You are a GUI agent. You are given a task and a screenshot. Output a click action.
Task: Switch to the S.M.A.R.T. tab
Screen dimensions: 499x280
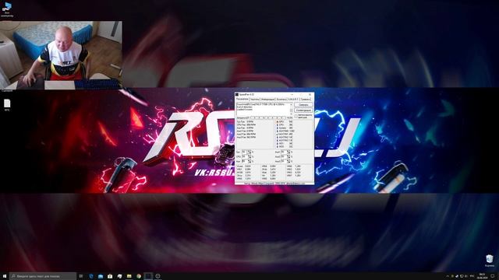pos(293,100)
